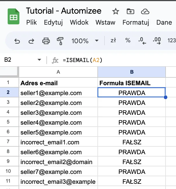176x189 pixels.
Task: Select column A header
Action: point(58,72)
